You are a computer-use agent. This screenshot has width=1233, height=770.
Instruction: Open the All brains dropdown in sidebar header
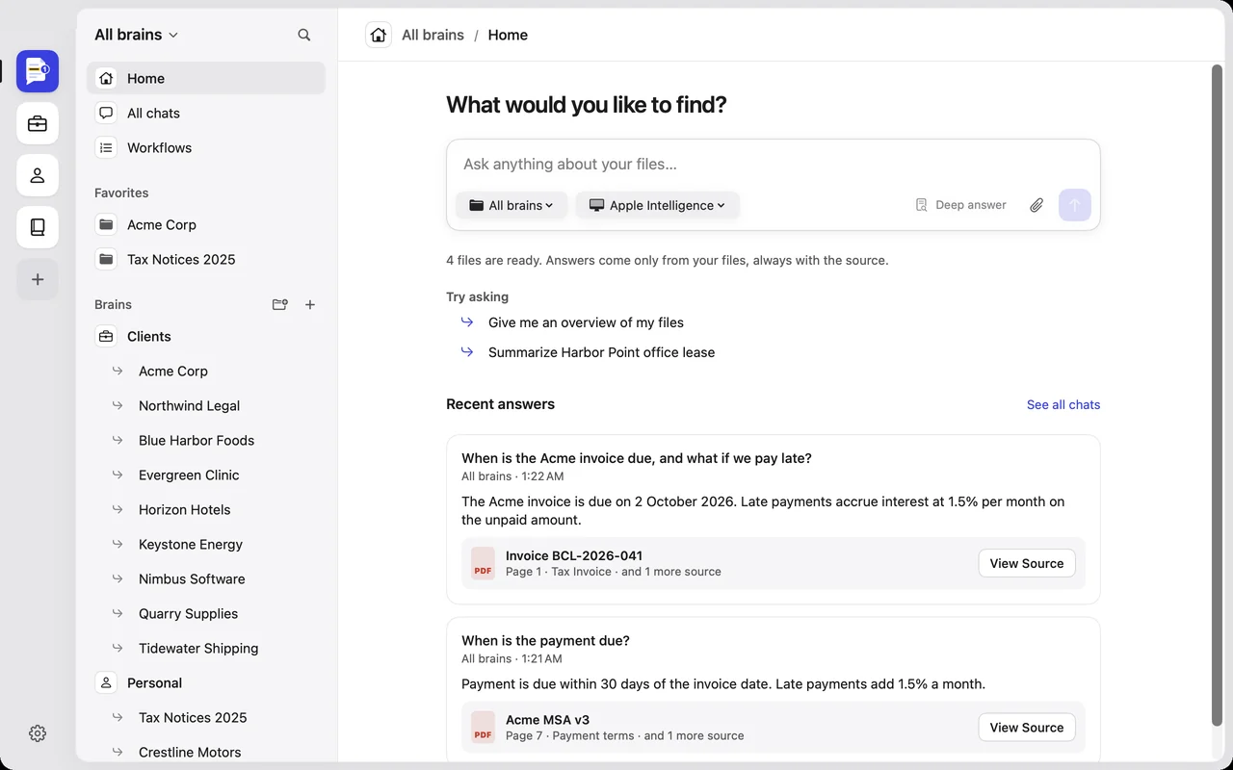click(x=137, y=35)
